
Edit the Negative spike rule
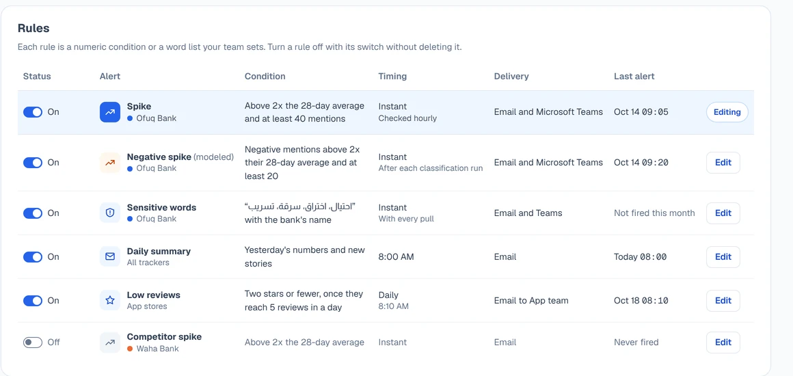pyautogui.click(x=723, y=163)
